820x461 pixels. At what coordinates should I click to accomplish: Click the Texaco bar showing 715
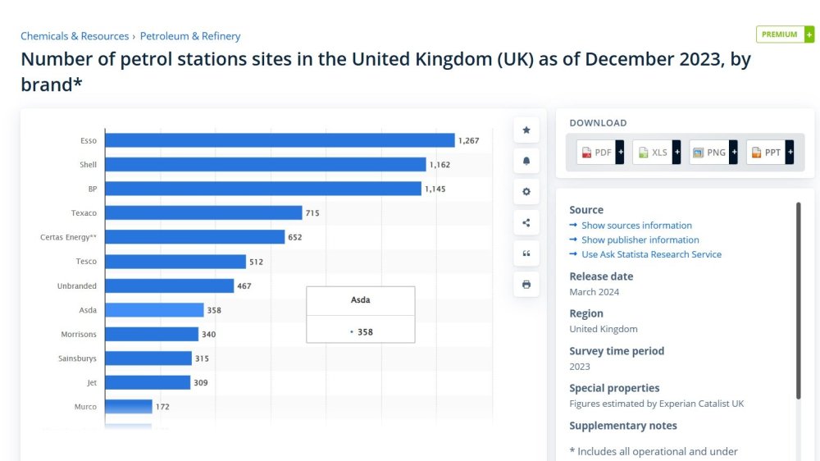[x=203, y=213]
